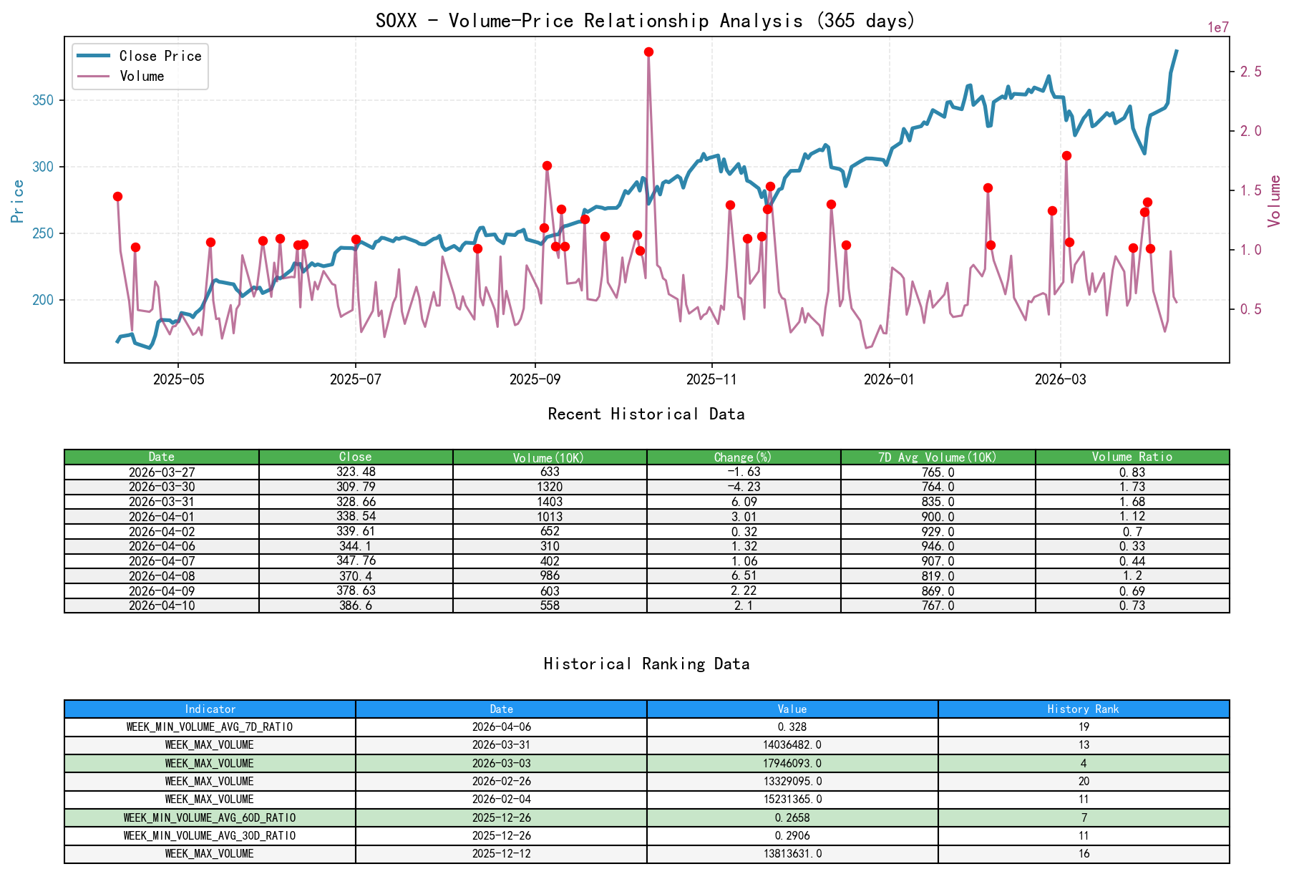Click volume axis tick "2.5"
The height and width of the screenshot is (874, 1294).
(x=1252, y=72)
